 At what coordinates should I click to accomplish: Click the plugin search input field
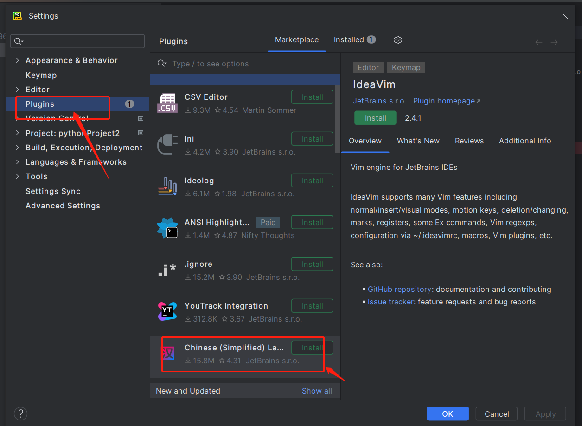coord(245,64)
